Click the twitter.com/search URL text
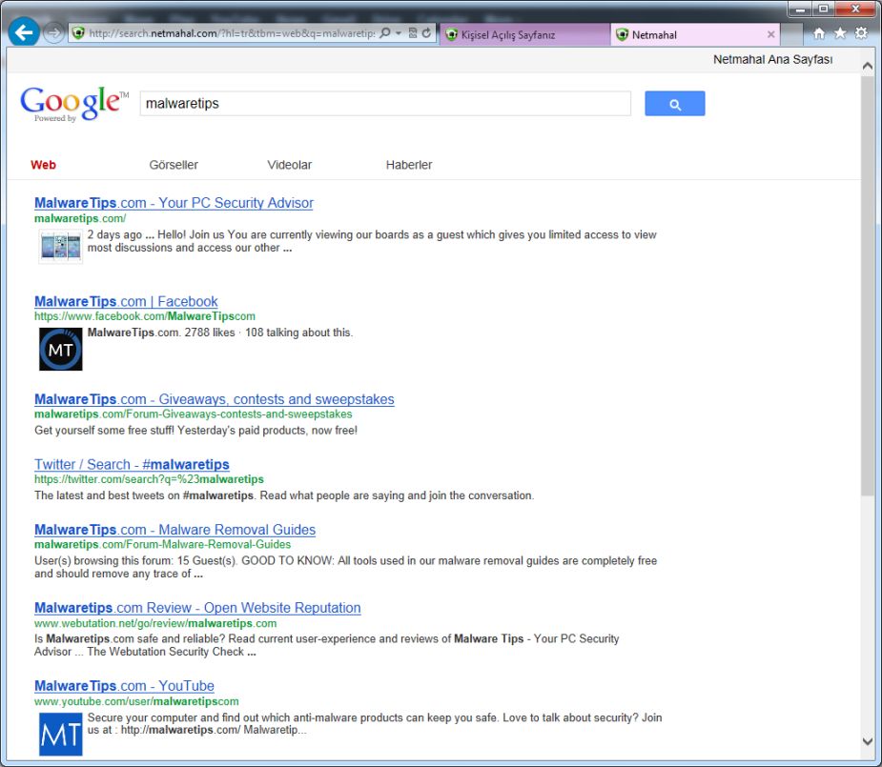Screen dimensions: 882x767 [149, 479]
